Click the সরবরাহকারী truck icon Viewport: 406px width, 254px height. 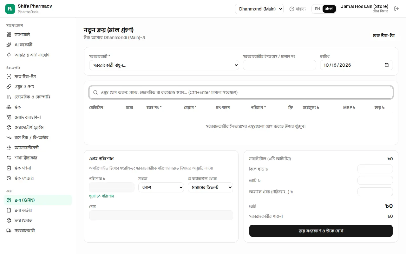pos(9,231)
